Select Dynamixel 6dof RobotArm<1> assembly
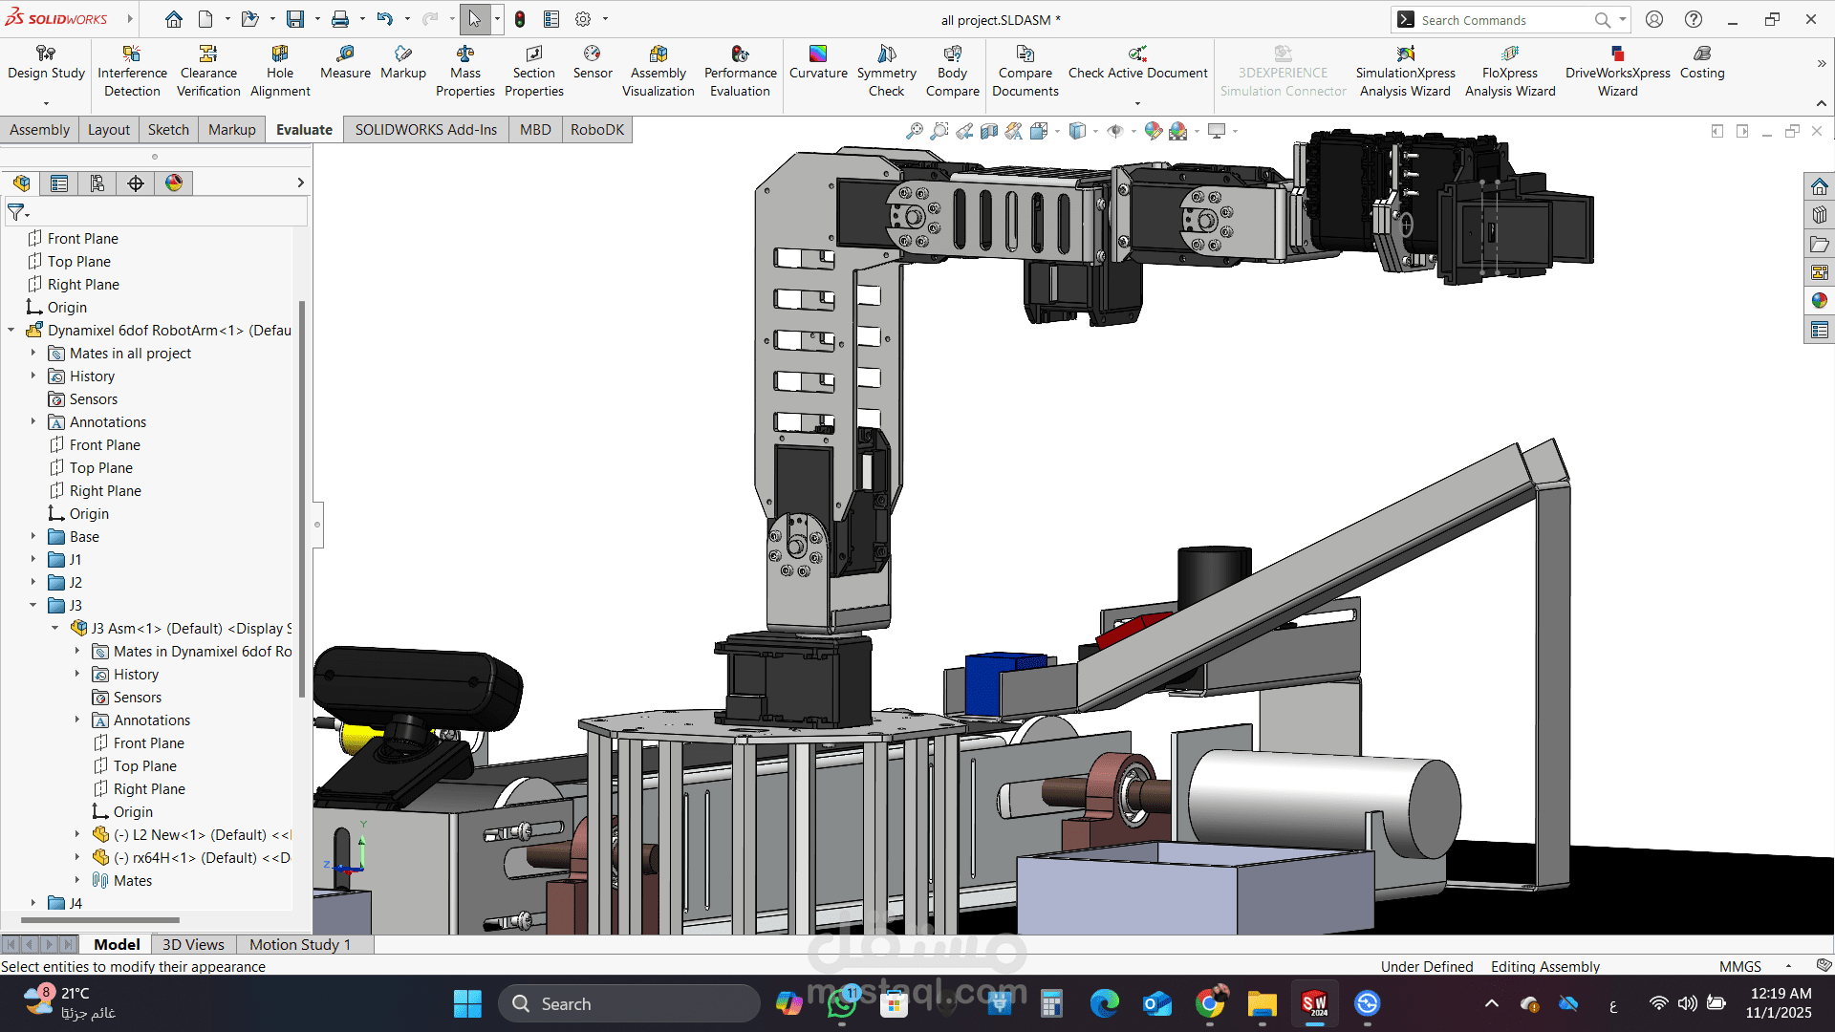The height and width of the screenshot is (1032, 1835). (159, 330)
